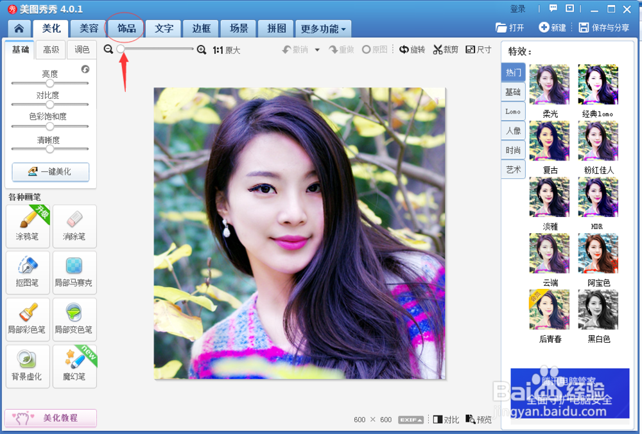The image size is (642, 434).
Task: Open the 场景 tab
Action: coord(239,28)
